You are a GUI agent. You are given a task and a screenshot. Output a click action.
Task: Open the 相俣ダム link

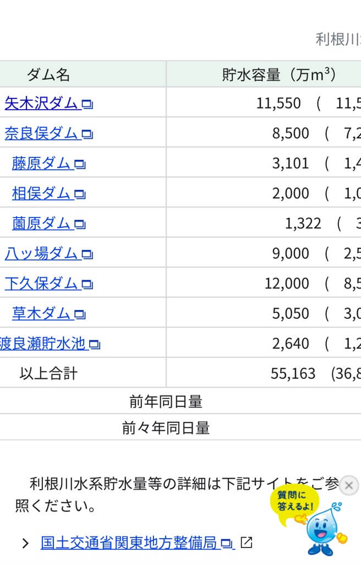coord(41,193)
